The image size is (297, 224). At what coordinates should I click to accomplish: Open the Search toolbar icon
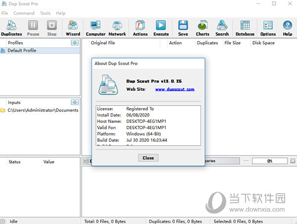coord(222,28)
